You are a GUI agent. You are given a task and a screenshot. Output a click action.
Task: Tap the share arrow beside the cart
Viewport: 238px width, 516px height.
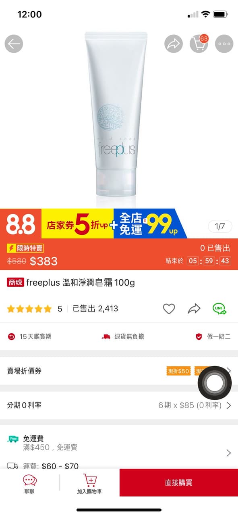(174, 44)
